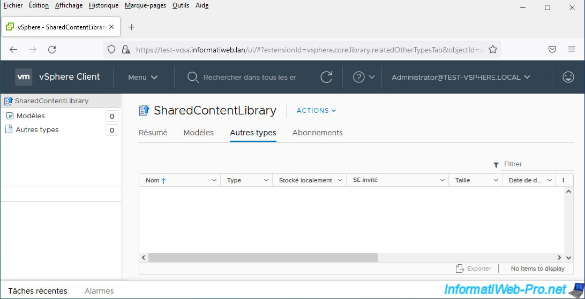Expand the vSphere Menu dropdown
Viewport: 585px width, 299px height.
(142, 77)
